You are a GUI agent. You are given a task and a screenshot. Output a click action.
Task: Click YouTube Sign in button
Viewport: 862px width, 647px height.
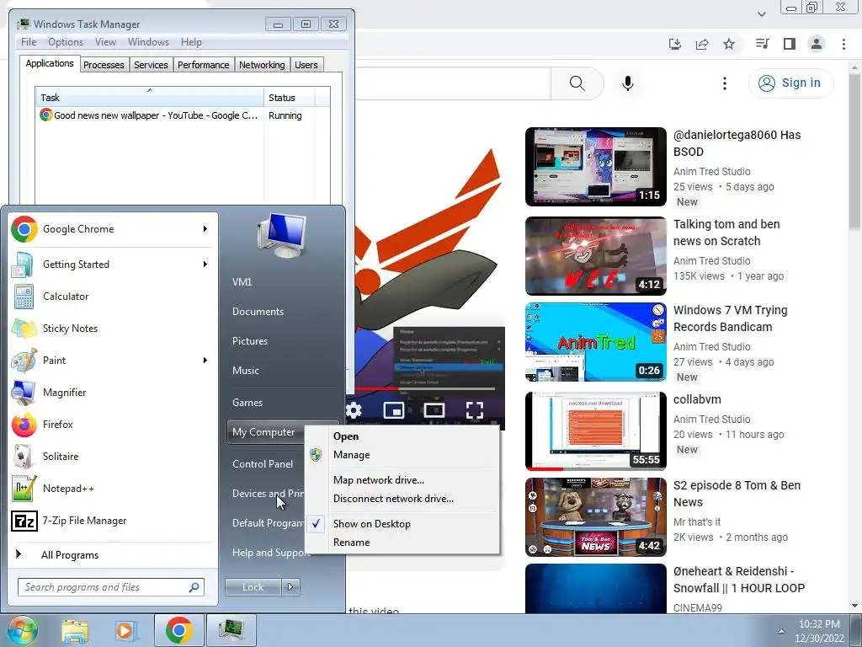click(790, 83)
